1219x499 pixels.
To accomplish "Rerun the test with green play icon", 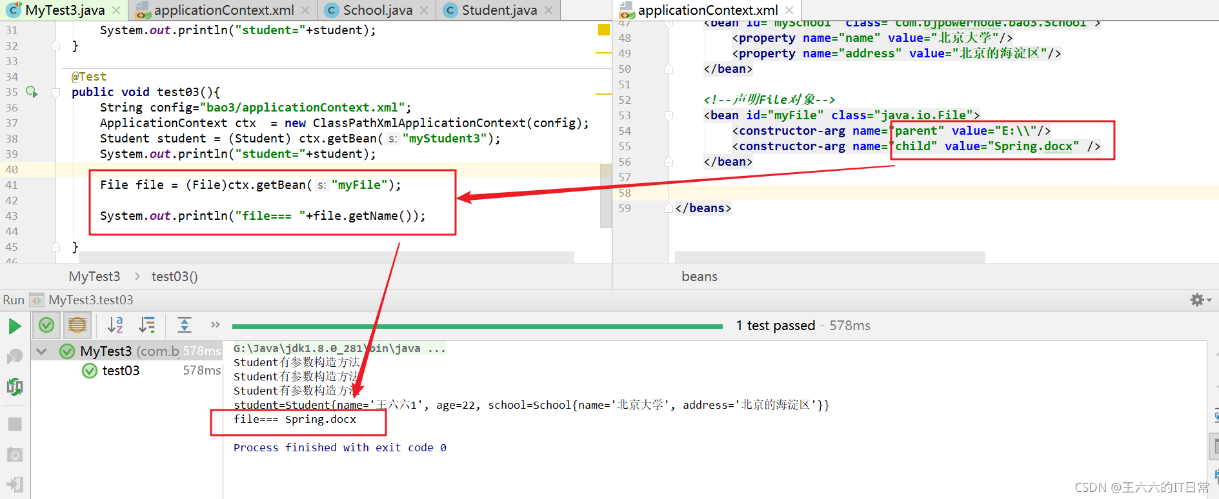I will tap(14, 326).
